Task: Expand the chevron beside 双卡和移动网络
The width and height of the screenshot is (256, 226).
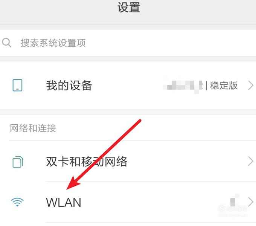Action: coord(251,161)
